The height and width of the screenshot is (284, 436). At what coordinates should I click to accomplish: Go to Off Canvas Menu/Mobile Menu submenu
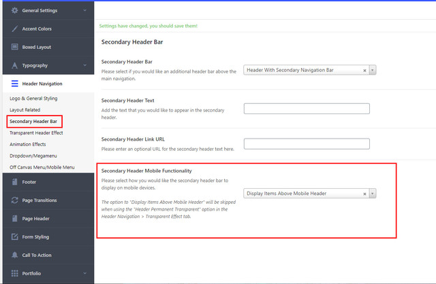tap(42, 167)
